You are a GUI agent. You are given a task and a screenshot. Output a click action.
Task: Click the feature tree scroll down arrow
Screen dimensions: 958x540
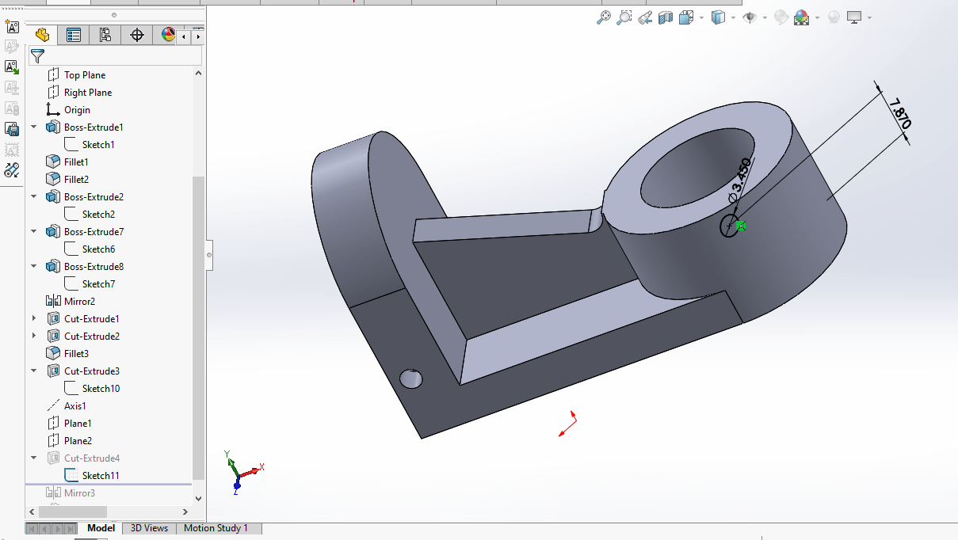pyautogui.click(x=198, y=498)
